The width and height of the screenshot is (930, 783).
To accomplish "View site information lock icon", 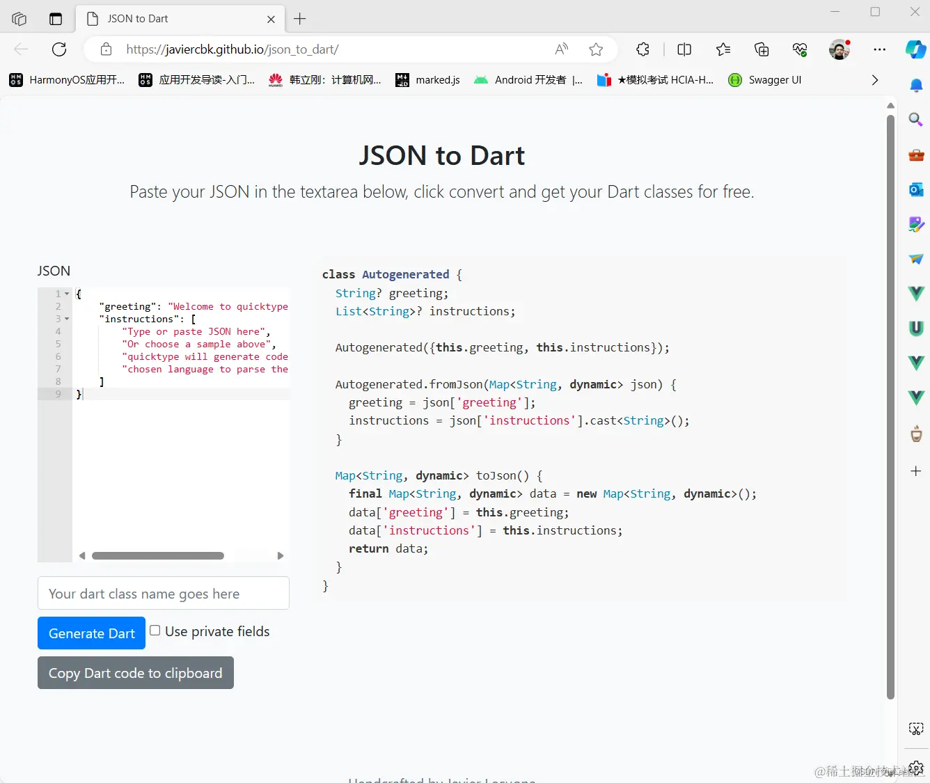I will click(x=106, y=49).
